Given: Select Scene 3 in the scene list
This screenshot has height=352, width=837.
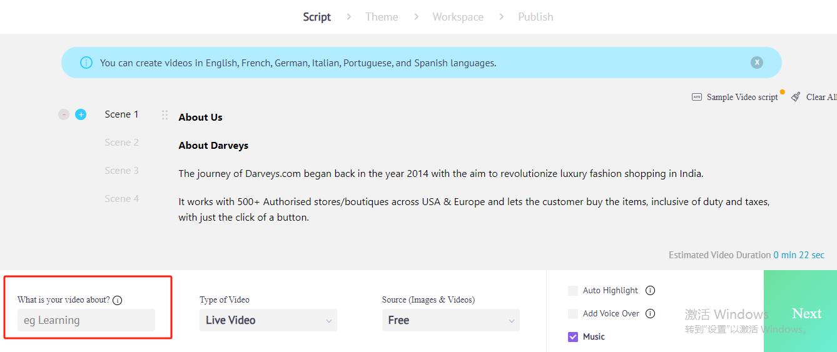Looking at the screenshot, I should coord(122,170).
